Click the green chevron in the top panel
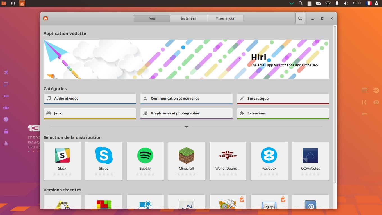This screenshot has height=215, width=382. pyautogui.click(x=292, y=3)
